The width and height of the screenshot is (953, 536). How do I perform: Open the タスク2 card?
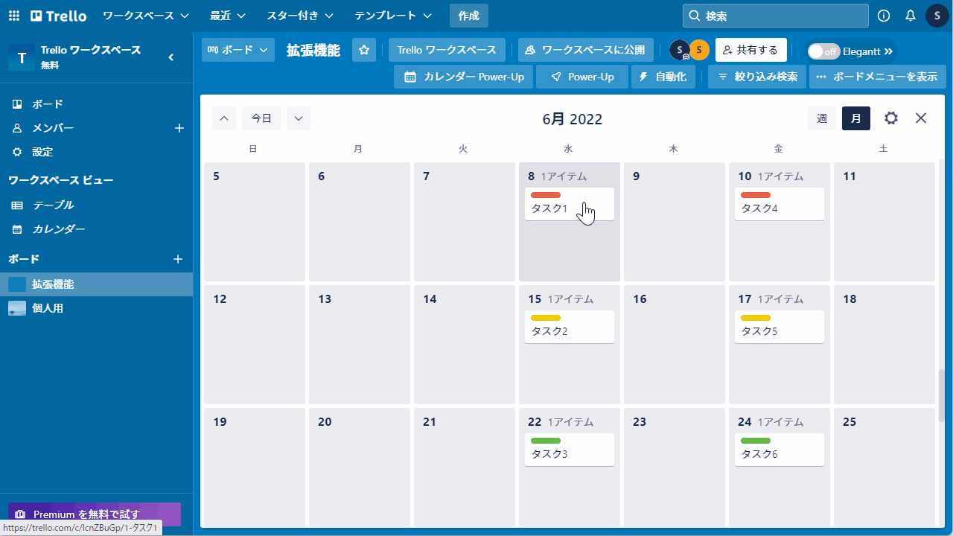tap(570, 327)
